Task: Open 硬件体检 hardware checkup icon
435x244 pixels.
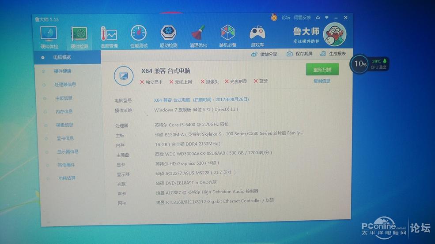Action: point(49,37)
